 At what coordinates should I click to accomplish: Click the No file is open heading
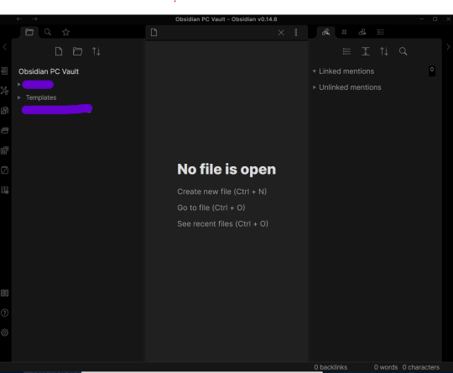click(226, 170)
